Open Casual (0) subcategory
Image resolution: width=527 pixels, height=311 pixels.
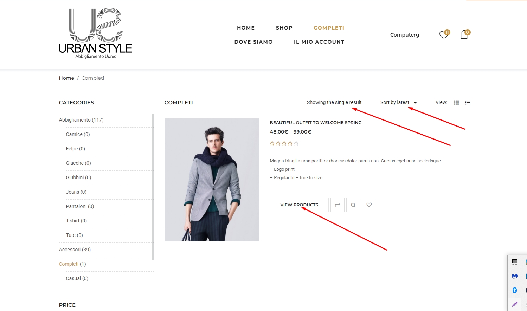(x=77, y=278)
